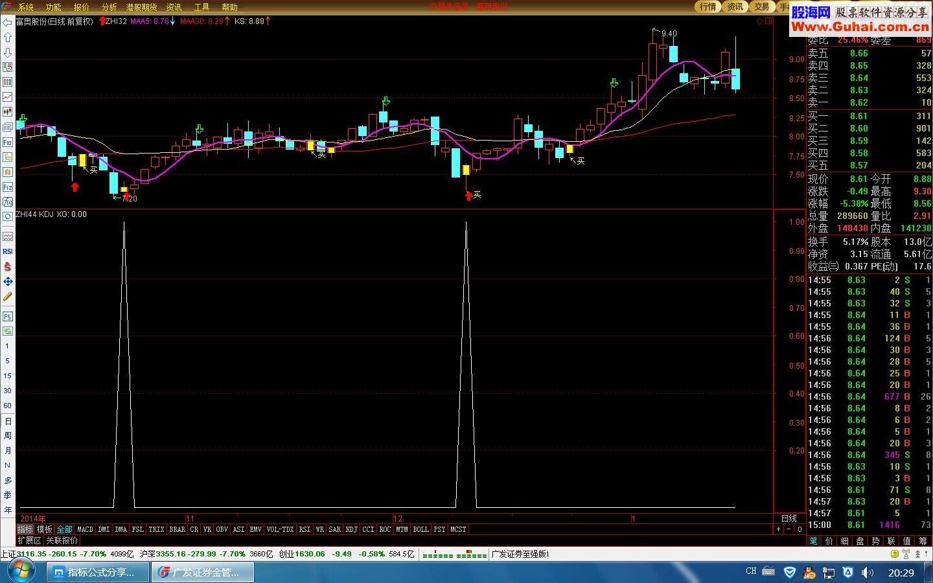Switch to 指标公式分享 taskbar window
This screenshot has height=583, width=933.
click(97, 573)
